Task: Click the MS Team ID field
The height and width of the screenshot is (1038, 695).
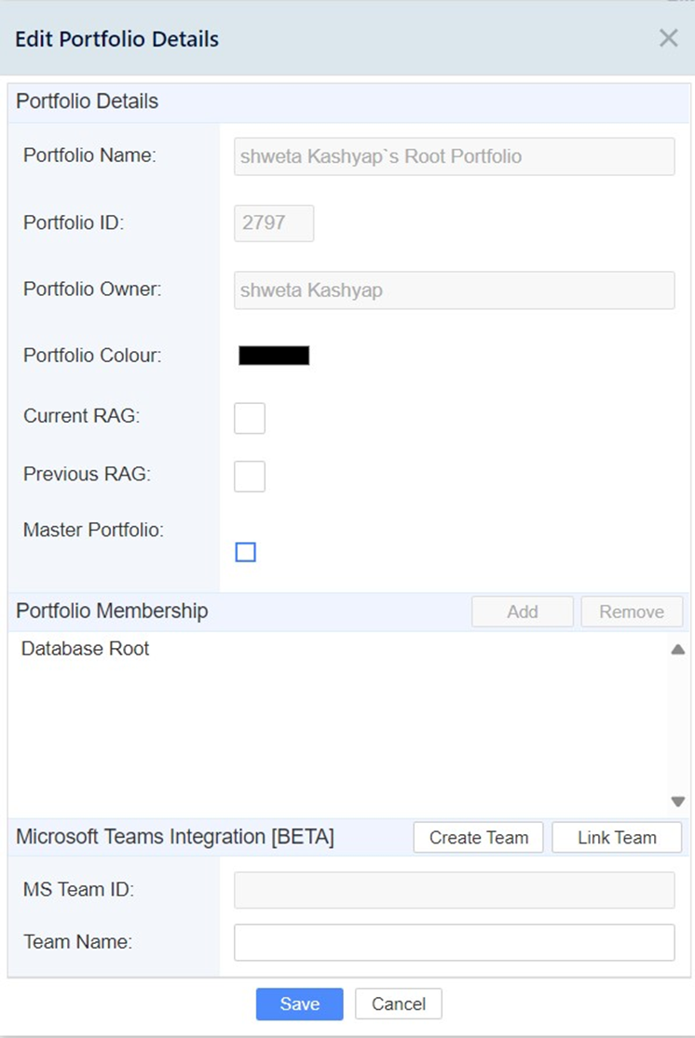Action: click(455, 890)
